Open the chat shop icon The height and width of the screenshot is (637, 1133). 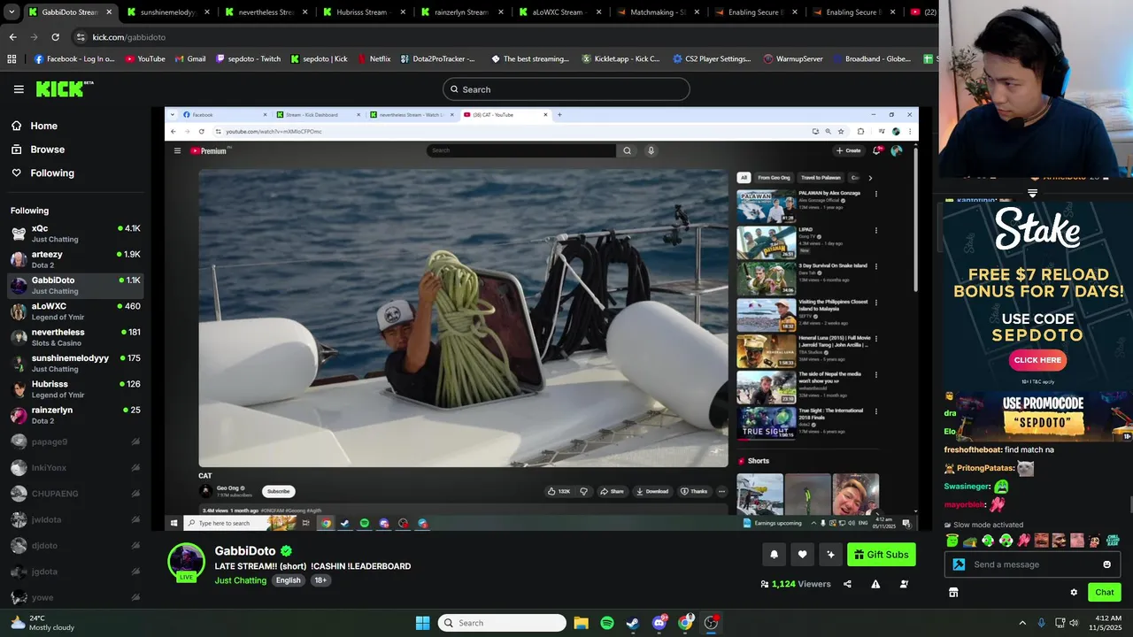click(953, 593)
